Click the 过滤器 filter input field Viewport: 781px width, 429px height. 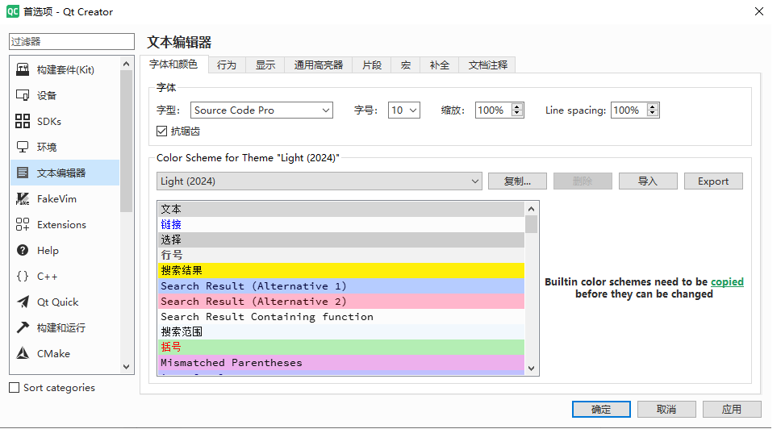[x=72, y=41]
